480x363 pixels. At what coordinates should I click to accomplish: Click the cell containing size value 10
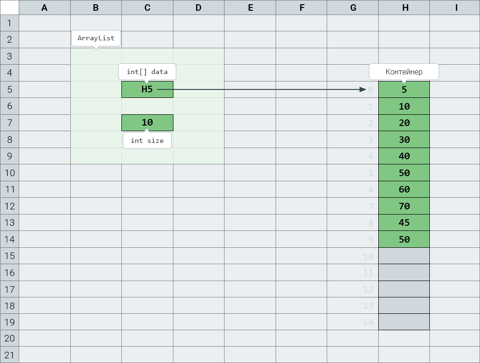[x=147, y=123]
